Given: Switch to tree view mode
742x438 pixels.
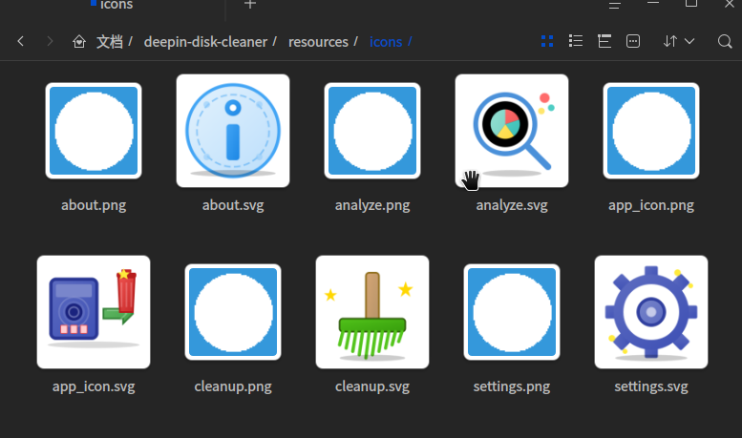Looking at the screenshot, I should 604,42.
